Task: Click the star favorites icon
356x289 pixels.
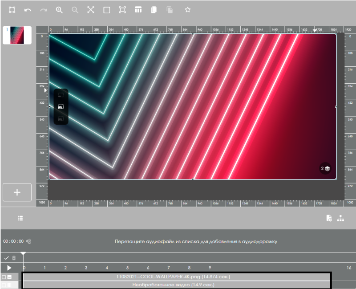Action: tap(187, 9)
